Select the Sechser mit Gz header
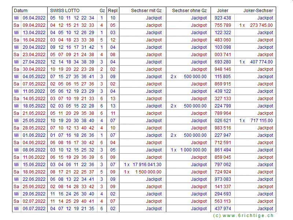Screen dimensions: 293x220 pos(146,11)
